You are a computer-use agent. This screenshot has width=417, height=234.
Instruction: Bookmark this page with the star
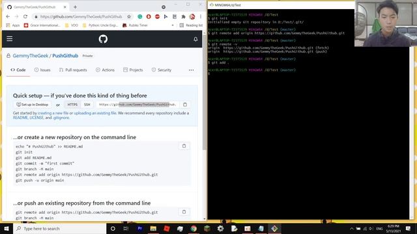129,16
